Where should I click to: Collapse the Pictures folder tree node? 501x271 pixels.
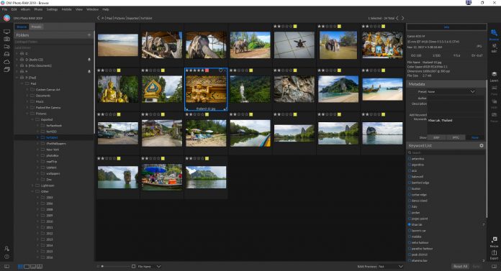tap(27, 114)
